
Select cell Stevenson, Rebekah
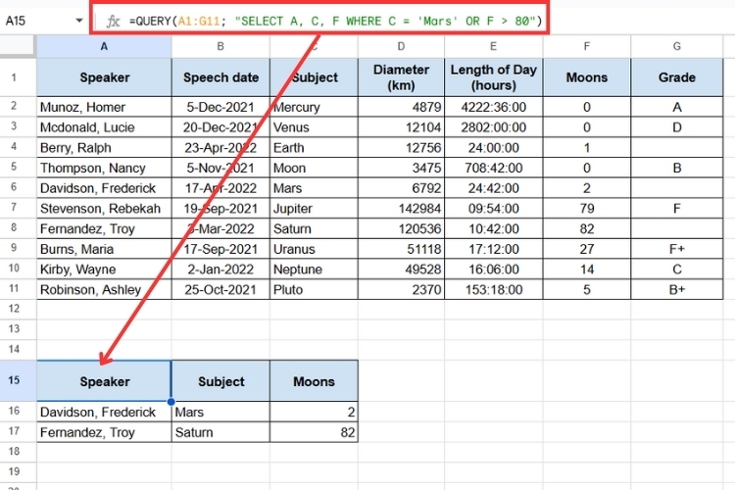[x=104, y=208]
